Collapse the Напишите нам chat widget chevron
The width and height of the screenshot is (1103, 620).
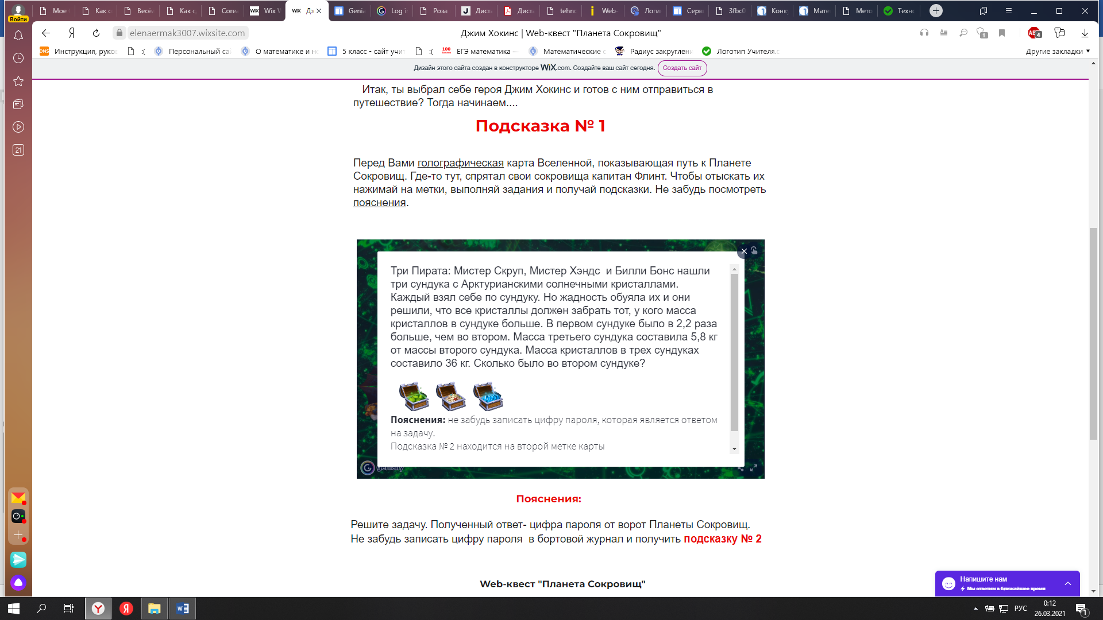(1067, 583)
